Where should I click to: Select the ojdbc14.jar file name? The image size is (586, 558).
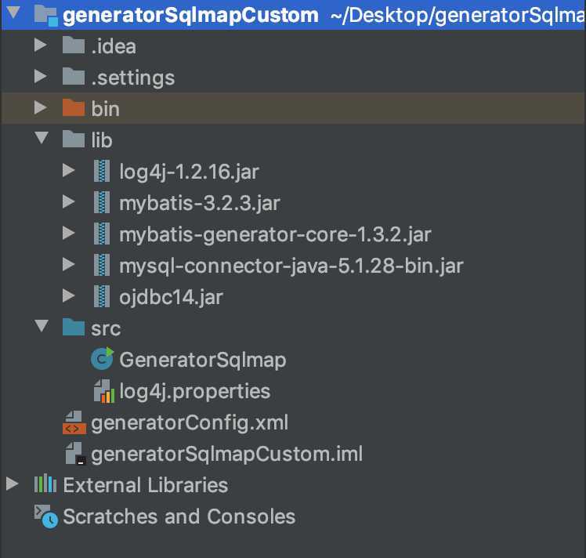(x=171, y=298)
